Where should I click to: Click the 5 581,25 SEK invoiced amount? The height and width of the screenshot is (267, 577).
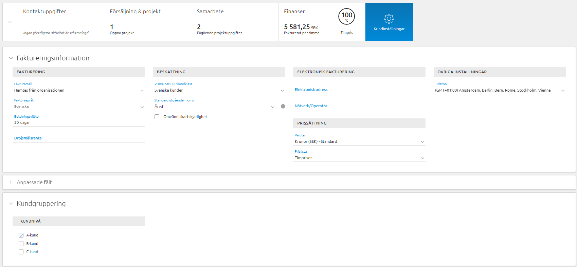(301, 27)
